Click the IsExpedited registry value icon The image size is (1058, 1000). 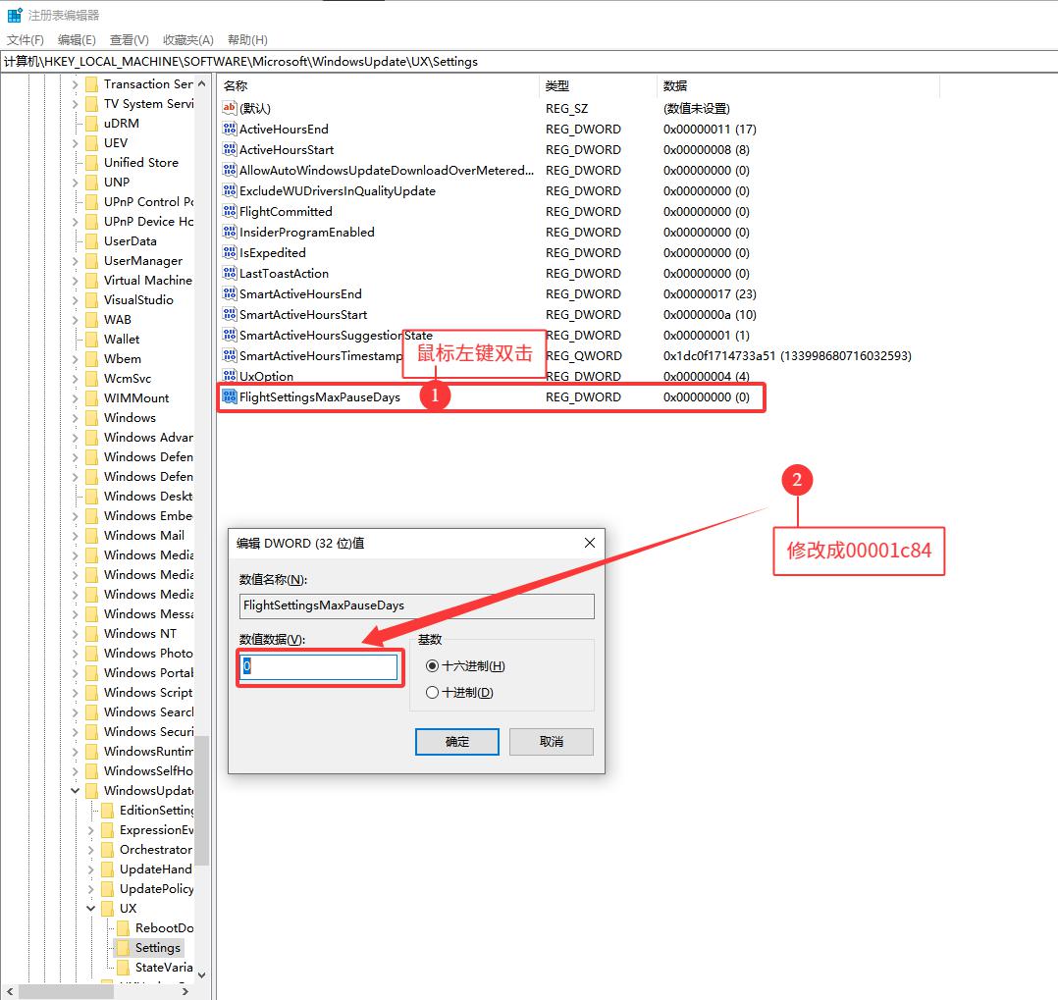[230, 253]
